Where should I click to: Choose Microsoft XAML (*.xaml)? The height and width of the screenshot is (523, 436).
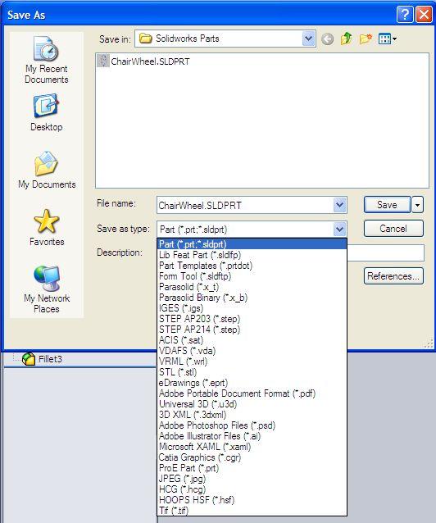pos(252,447)
